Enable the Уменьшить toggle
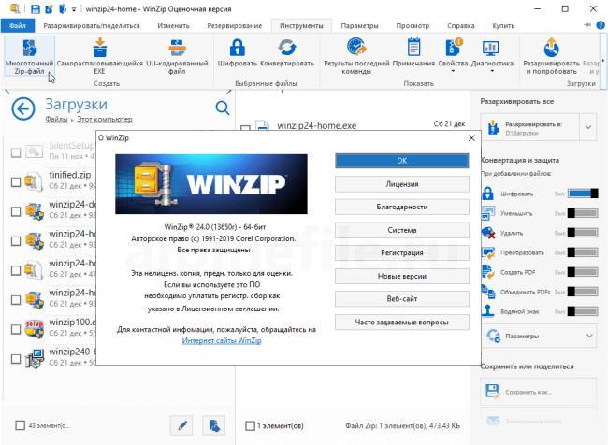The width and height of the screenshot is (608, 445). [x=583, y=213]
